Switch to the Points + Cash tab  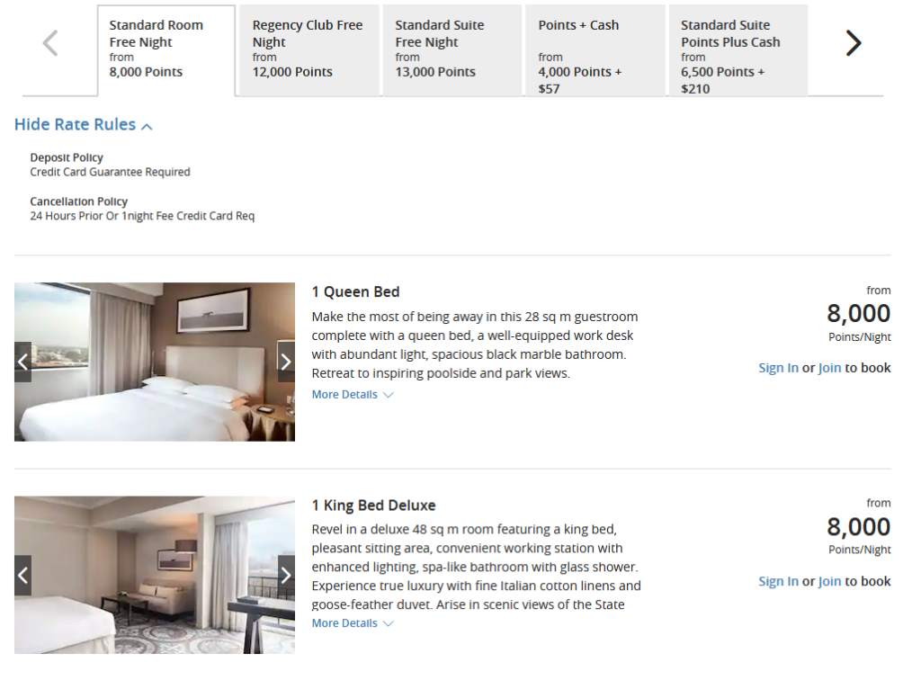point(595,50)
